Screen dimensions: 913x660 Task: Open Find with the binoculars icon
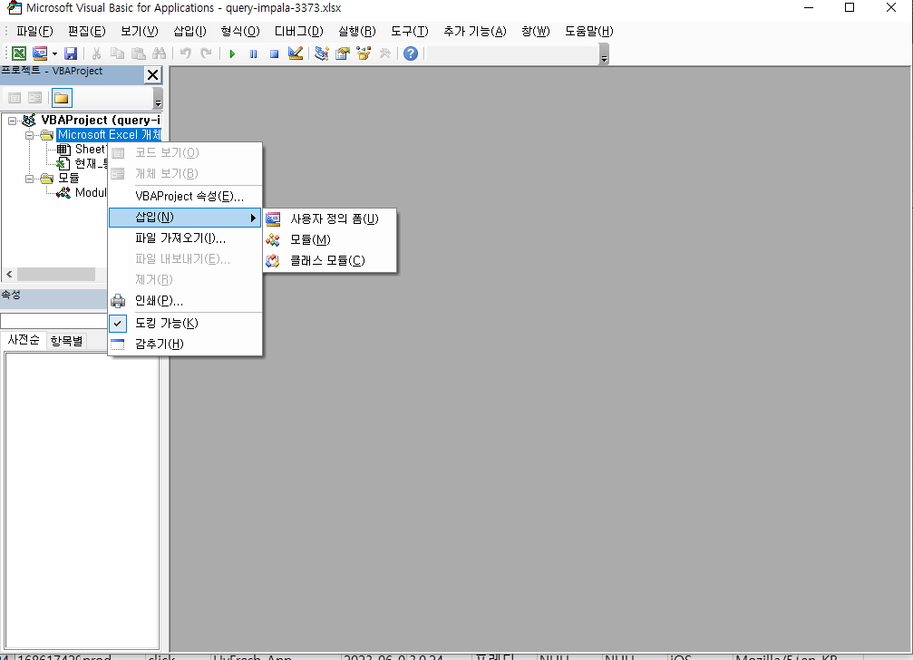tap(159, 53)
